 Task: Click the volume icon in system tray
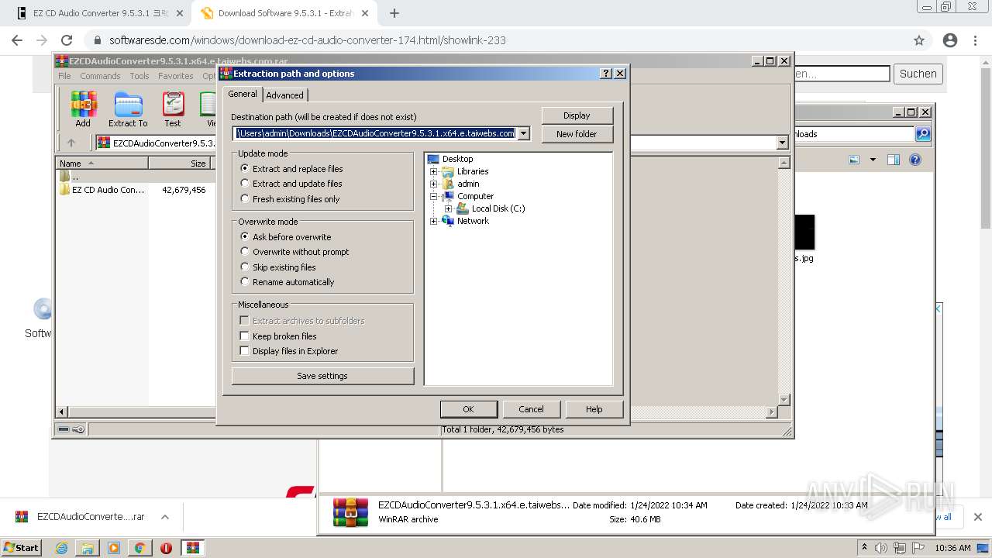(x=881, y=548)
